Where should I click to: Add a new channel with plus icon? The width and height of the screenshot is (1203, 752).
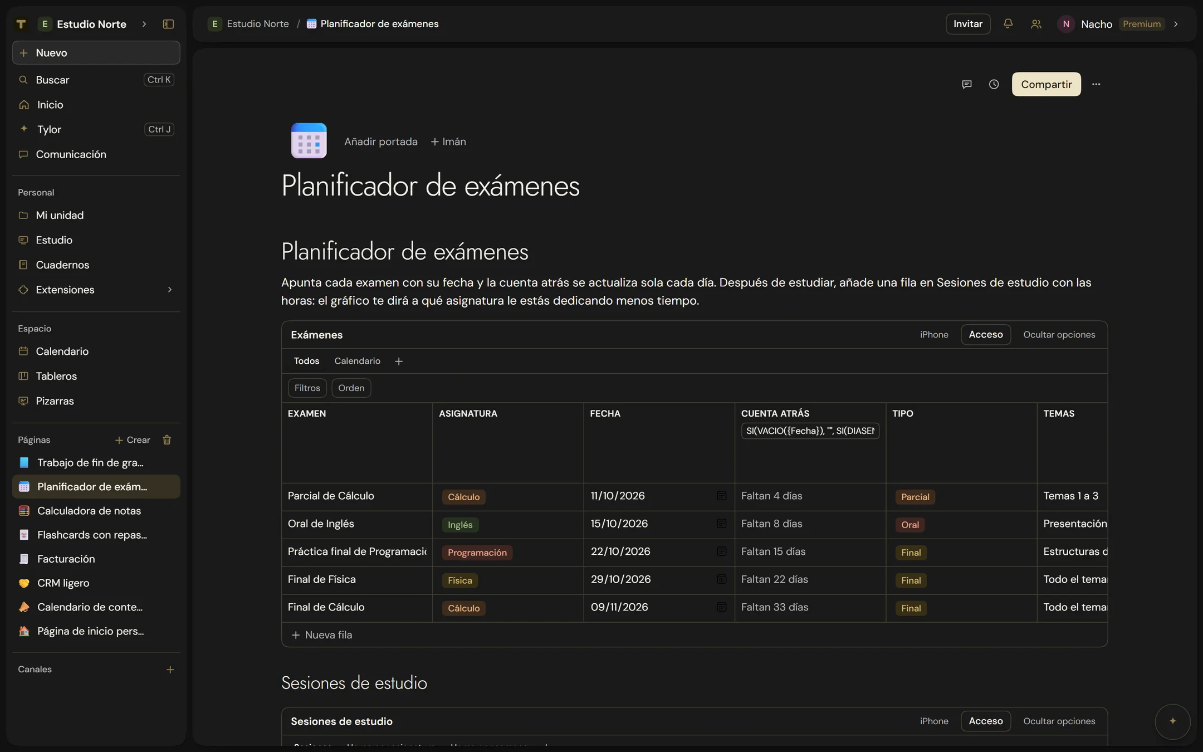pyautogui.click(x=170, y=670)
